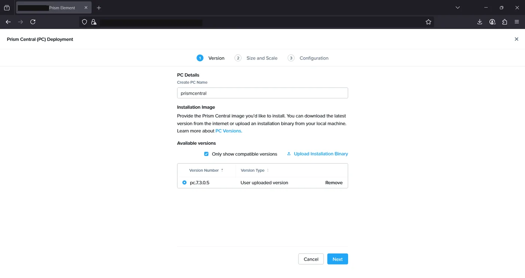Open the extensions puzzle icon
The width and height of the screenshot is (525, 278).
click(x=504, y=22)
